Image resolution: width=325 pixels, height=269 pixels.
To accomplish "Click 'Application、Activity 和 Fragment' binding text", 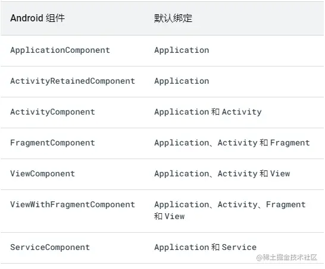I will 232,143.
